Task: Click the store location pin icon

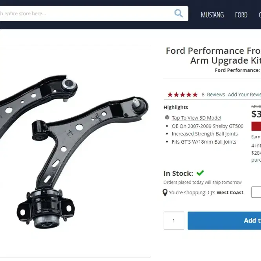Action: coord(165,193)
